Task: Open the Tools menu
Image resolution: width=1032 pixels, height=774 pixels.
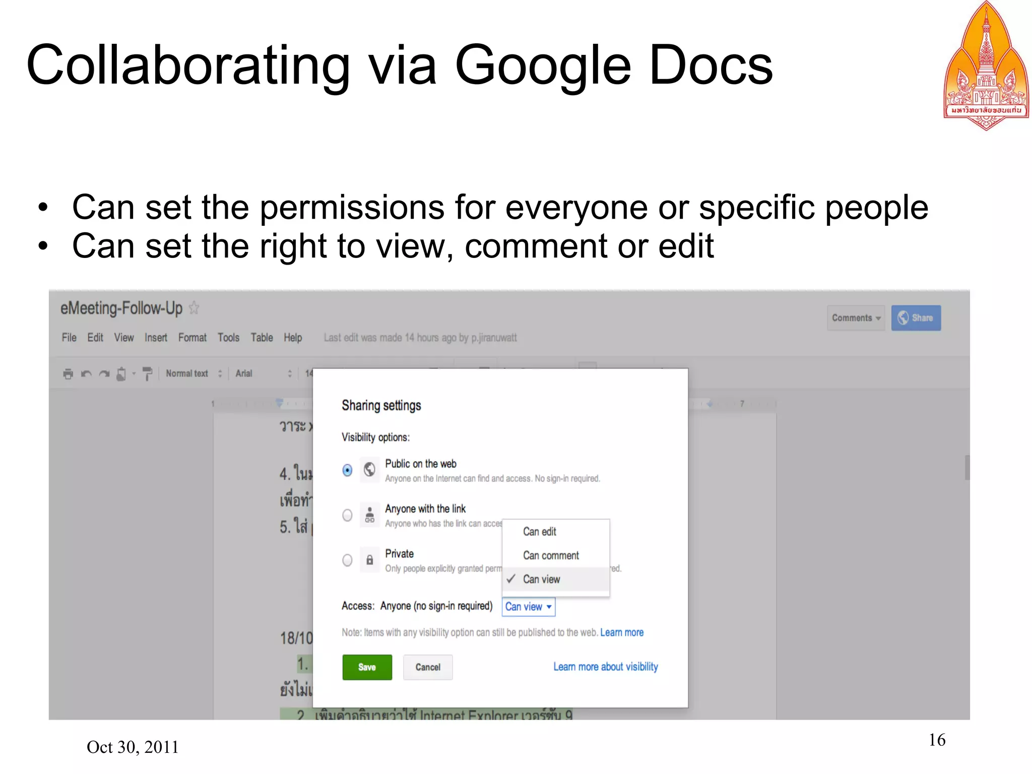Action: [x=228, y=338]
